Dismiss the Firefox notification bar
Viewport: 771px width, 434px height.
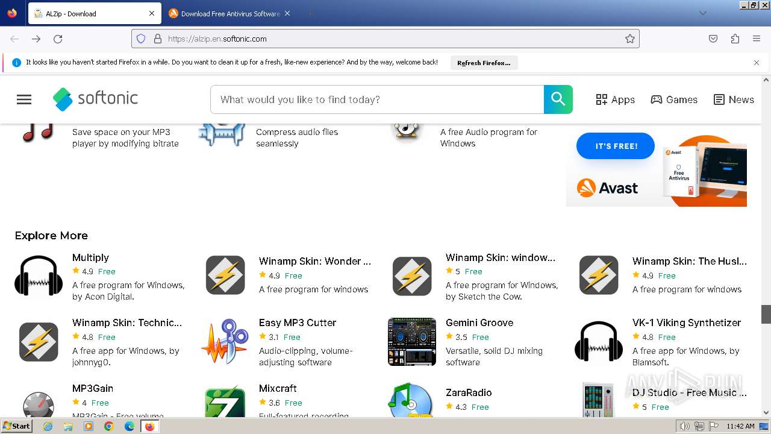[757, 63]
